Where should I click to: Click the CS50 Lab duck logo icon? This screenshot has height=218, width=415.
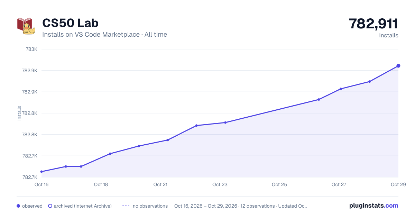26,26
